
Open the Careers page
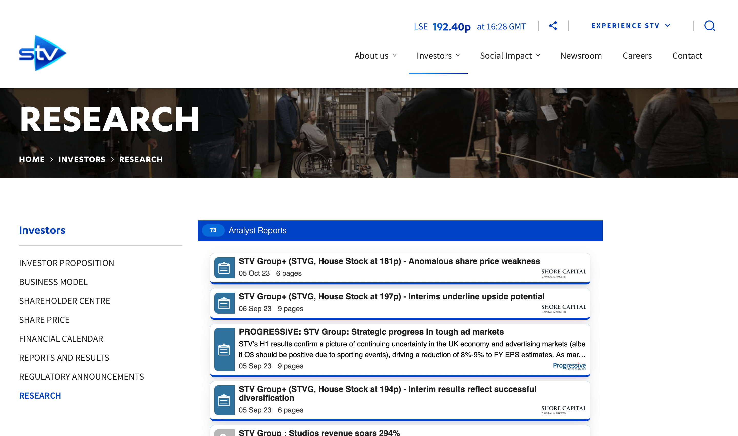tap(637, 56)
